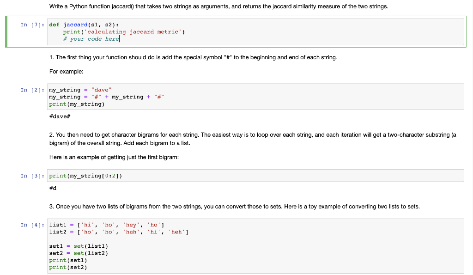Click the my_string concatenation line with "#"
473x275 pixels.
[x=107, y=97]
